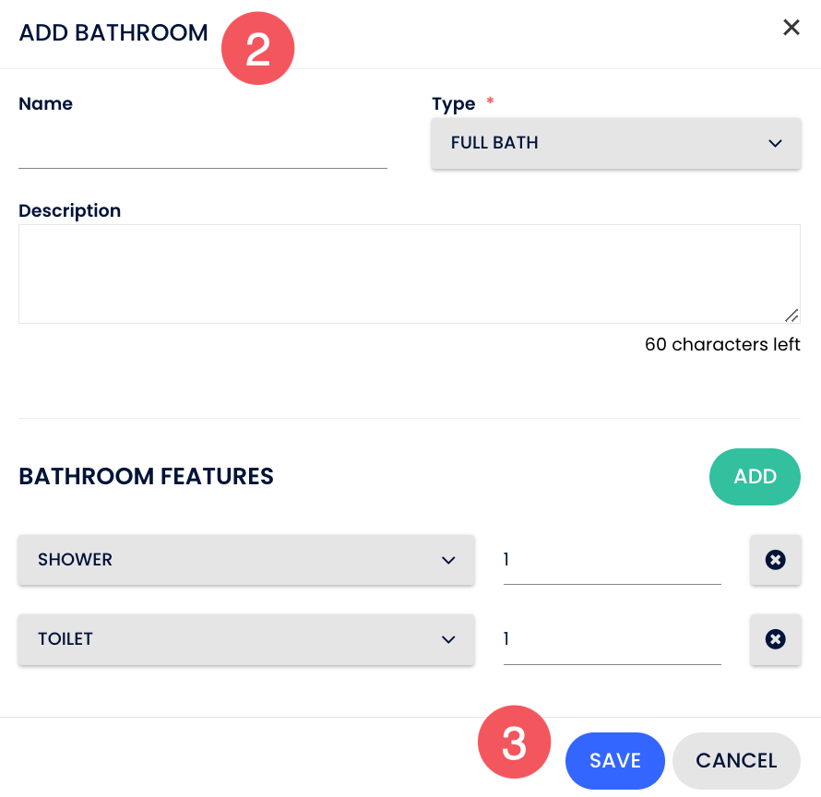This screenshot has height=797, width=821.
Task: Click the chevron arrow on Full Bath
Action: coord(775,143)
